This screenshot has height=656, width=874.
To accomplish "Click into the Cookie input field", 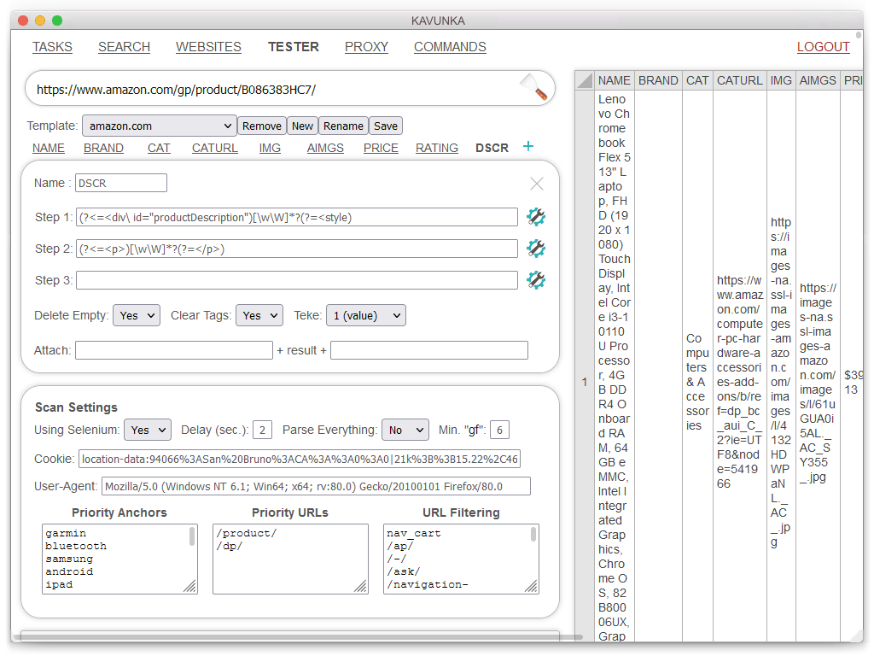I will click(x=299, y=460).
